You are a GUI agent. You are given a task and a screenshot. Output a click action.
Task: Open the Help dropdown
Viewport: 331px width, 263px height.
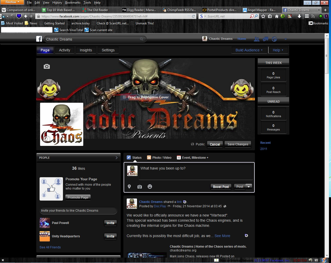(278, 50)
